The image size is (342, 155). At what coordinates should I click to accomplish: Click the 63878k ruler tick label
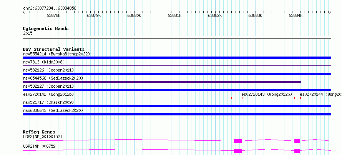tap(54, 16)
